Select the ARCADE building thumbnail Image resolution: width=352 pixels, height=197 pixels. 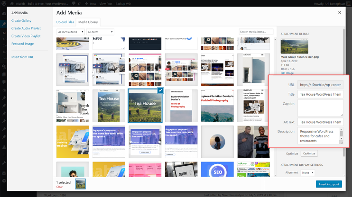tap(253, 70)
